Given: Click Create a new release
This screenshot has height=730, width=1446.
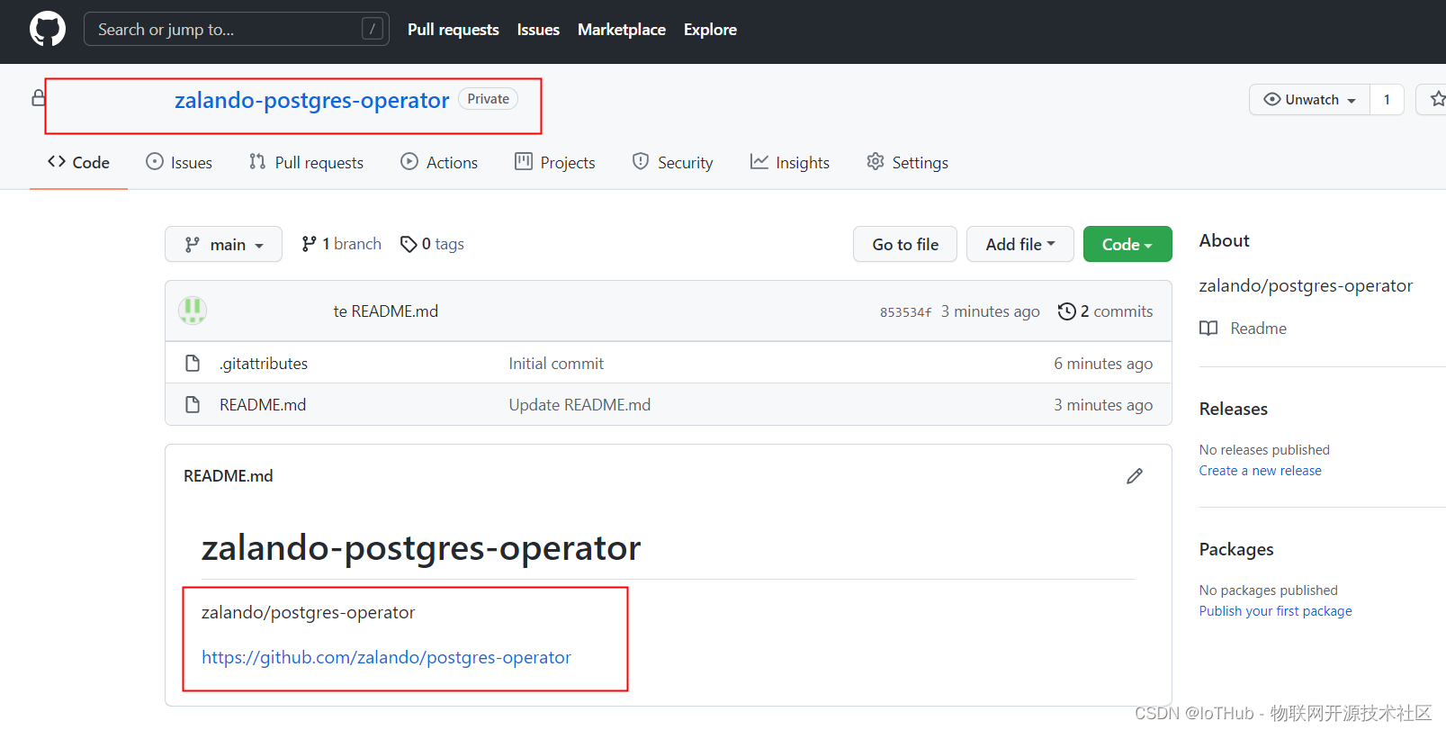Looking at the screenshot, I should coord(1260,471).
